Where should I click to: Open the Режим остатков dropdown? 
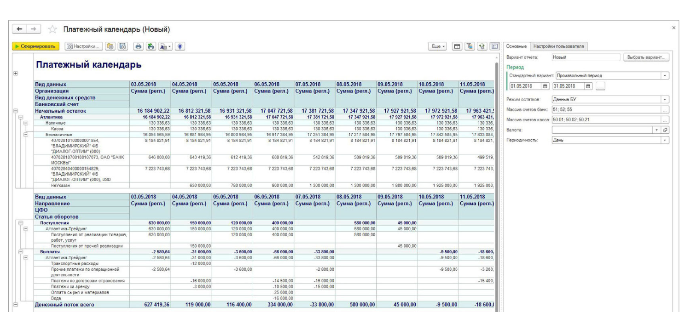[665, 99]
